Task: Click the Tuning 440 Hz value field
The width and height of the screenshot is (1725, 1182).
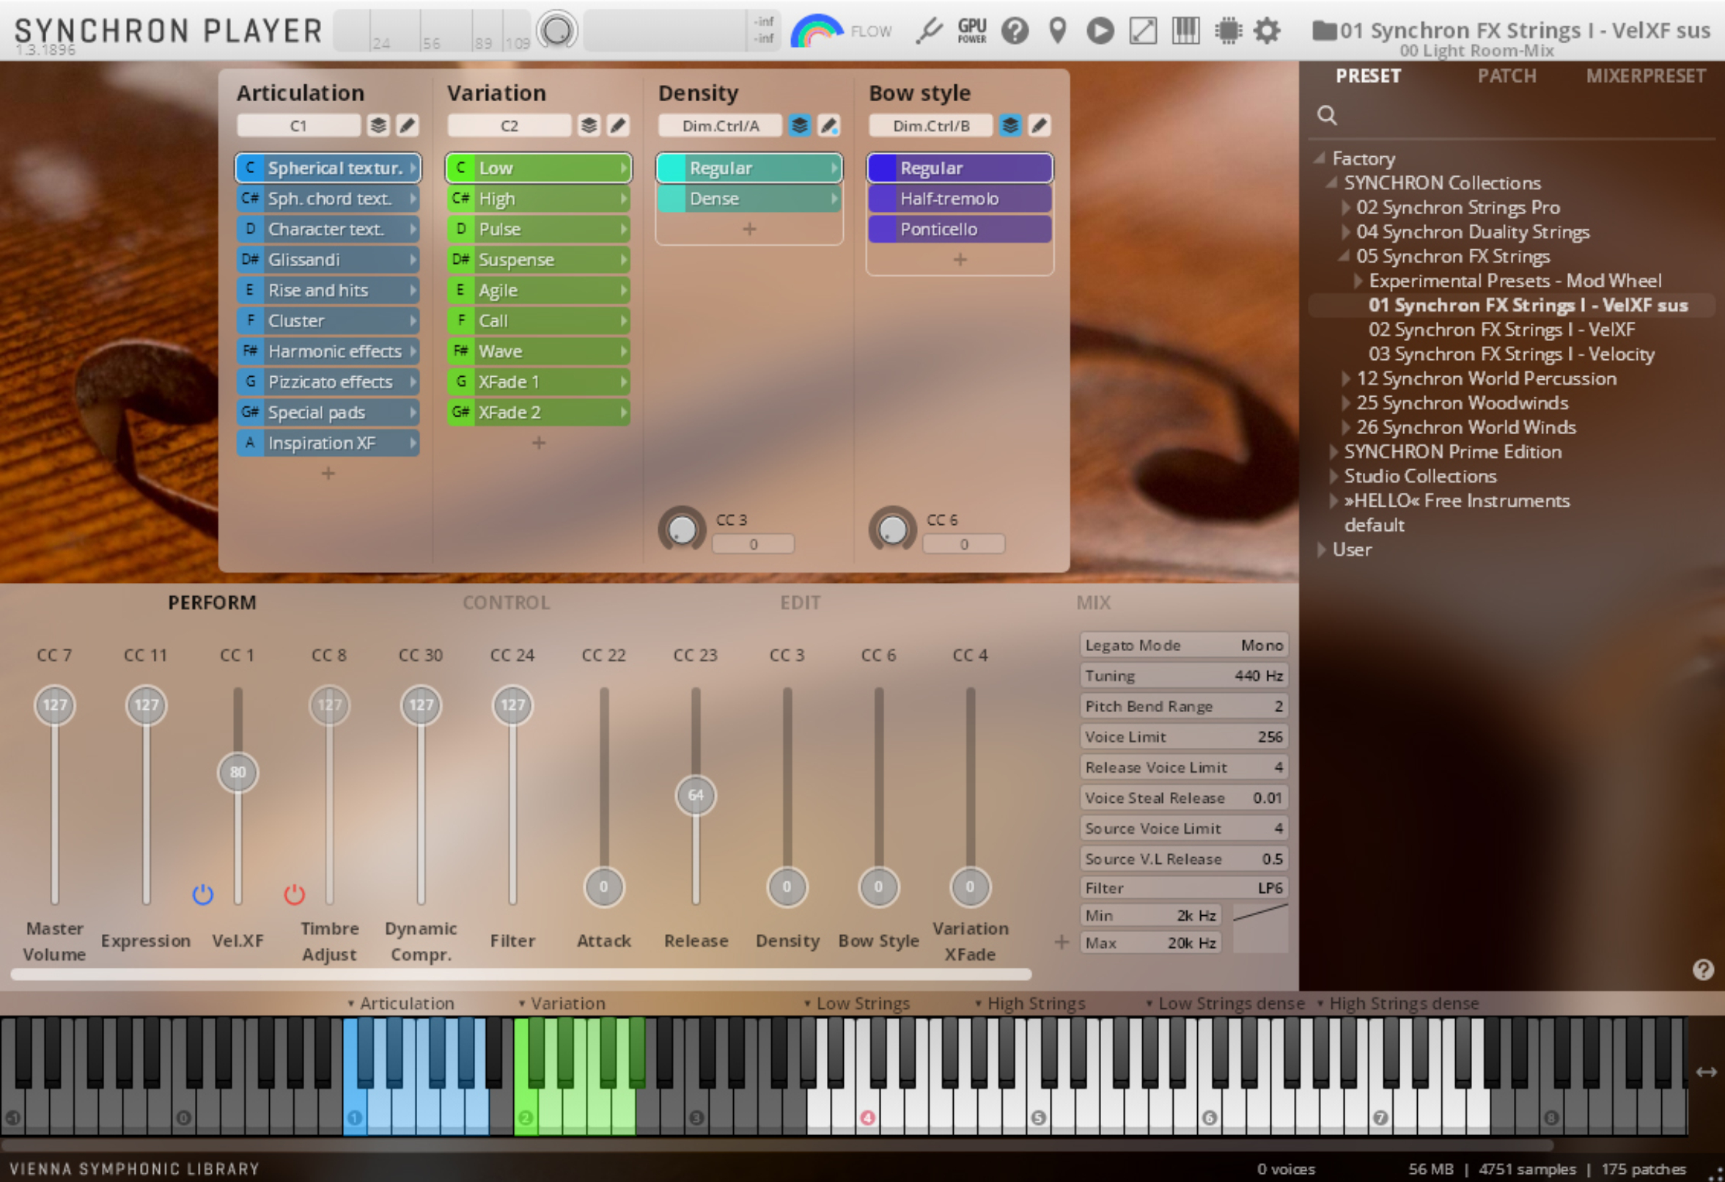Action: pos(1184,675)
